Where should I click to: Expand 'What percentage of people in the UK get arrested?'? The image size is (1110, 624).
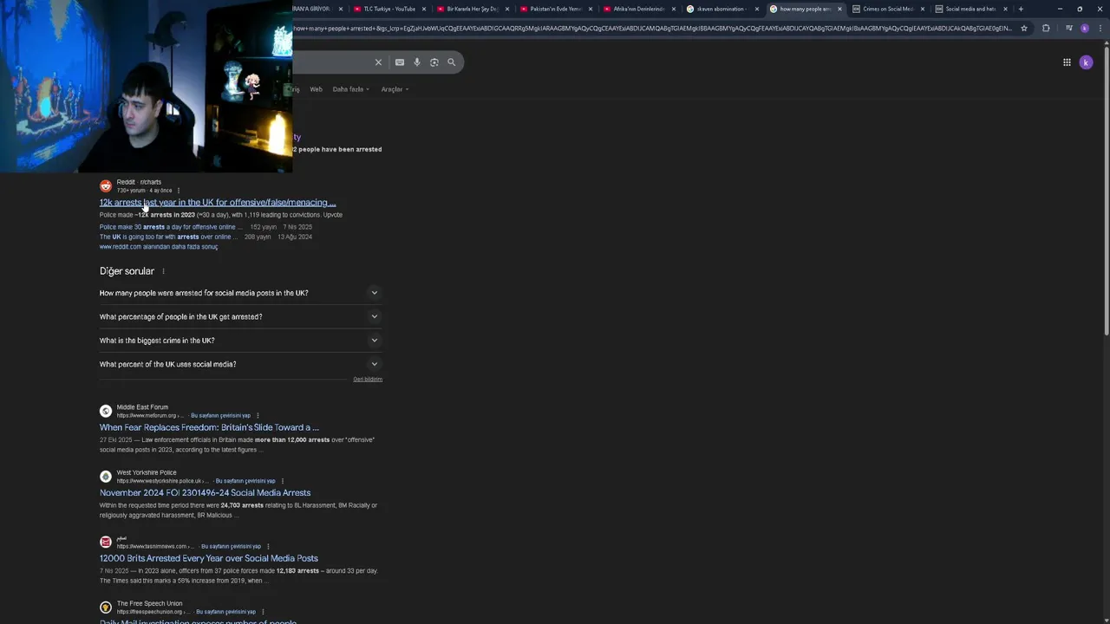(x=241, y=316)
